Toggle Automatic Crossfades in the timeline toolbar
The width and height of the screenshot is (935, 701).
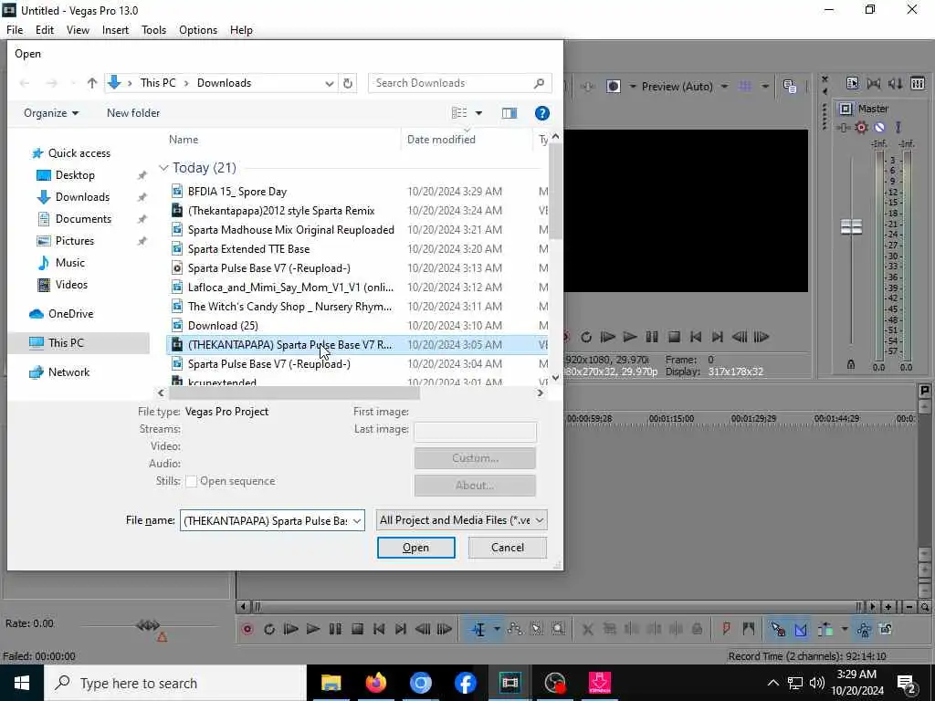[x=800, y=629]
